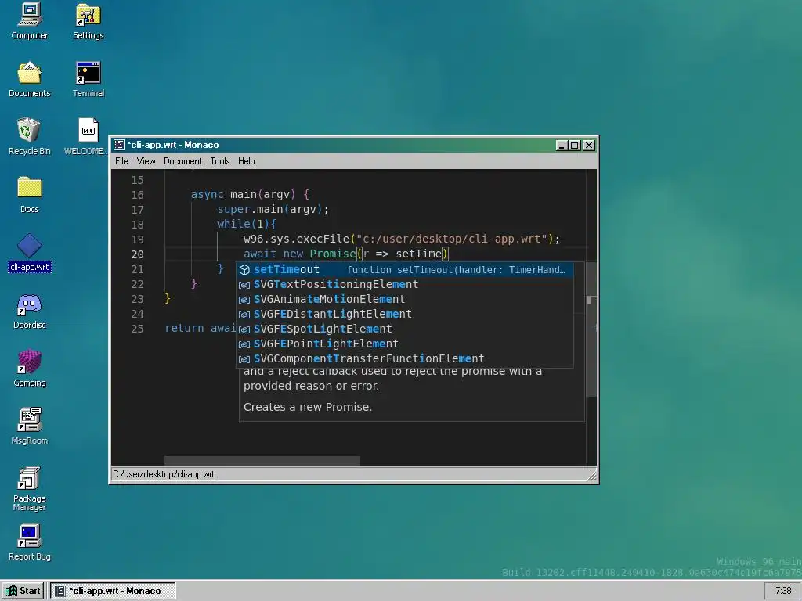Image resolution: width=802 pixels, height=601 pixels.
Task: Click line number 19 in the gutter
Action: [x=137, y=239]
